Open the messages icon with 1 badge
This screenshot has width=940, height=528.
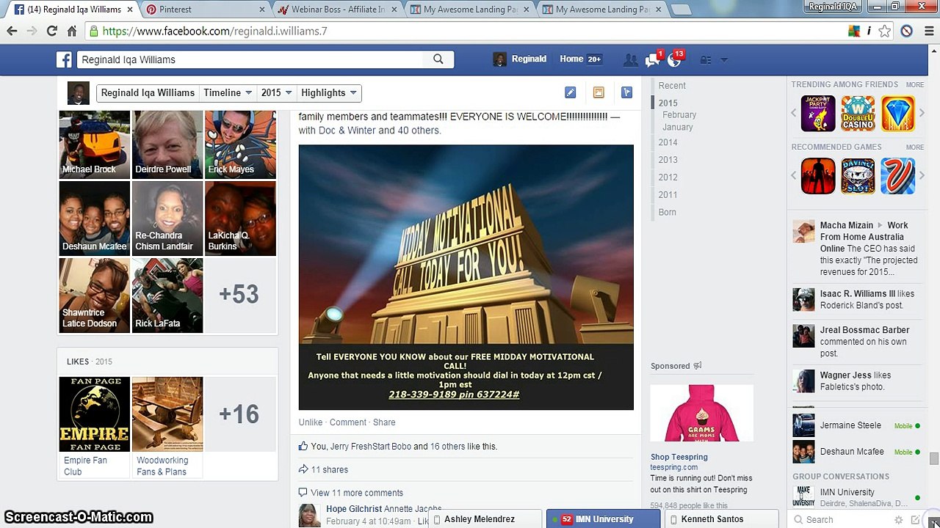click(x=653, y=59)
